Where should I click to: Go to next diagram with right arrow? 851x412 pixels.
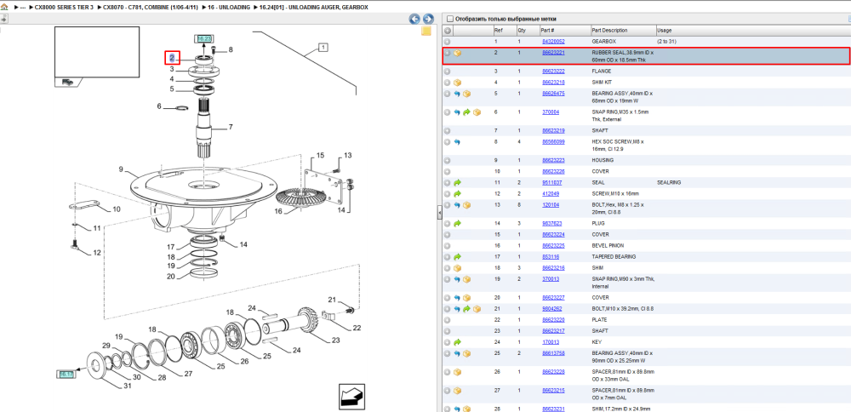click(428, 19)
